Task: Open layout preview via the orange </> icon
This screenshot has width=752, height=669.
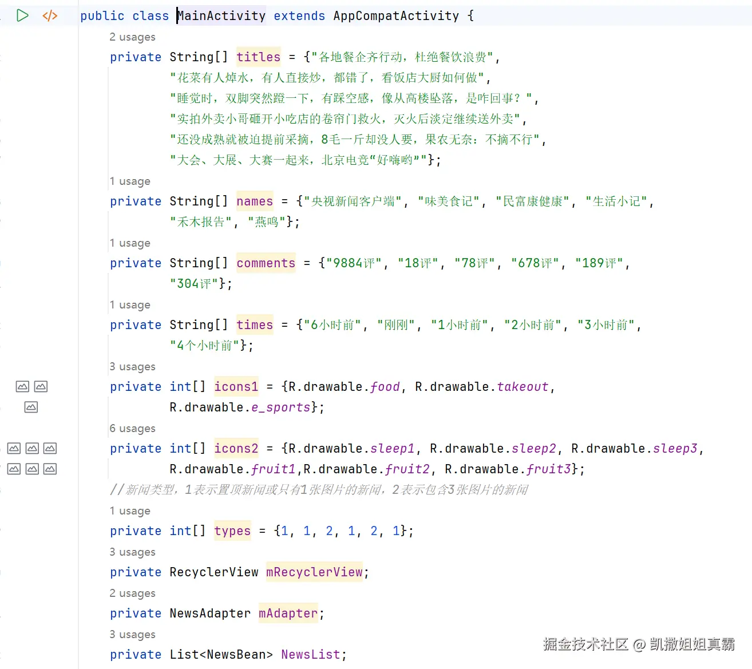Action: pyautogui.click(x=49, y=15)
